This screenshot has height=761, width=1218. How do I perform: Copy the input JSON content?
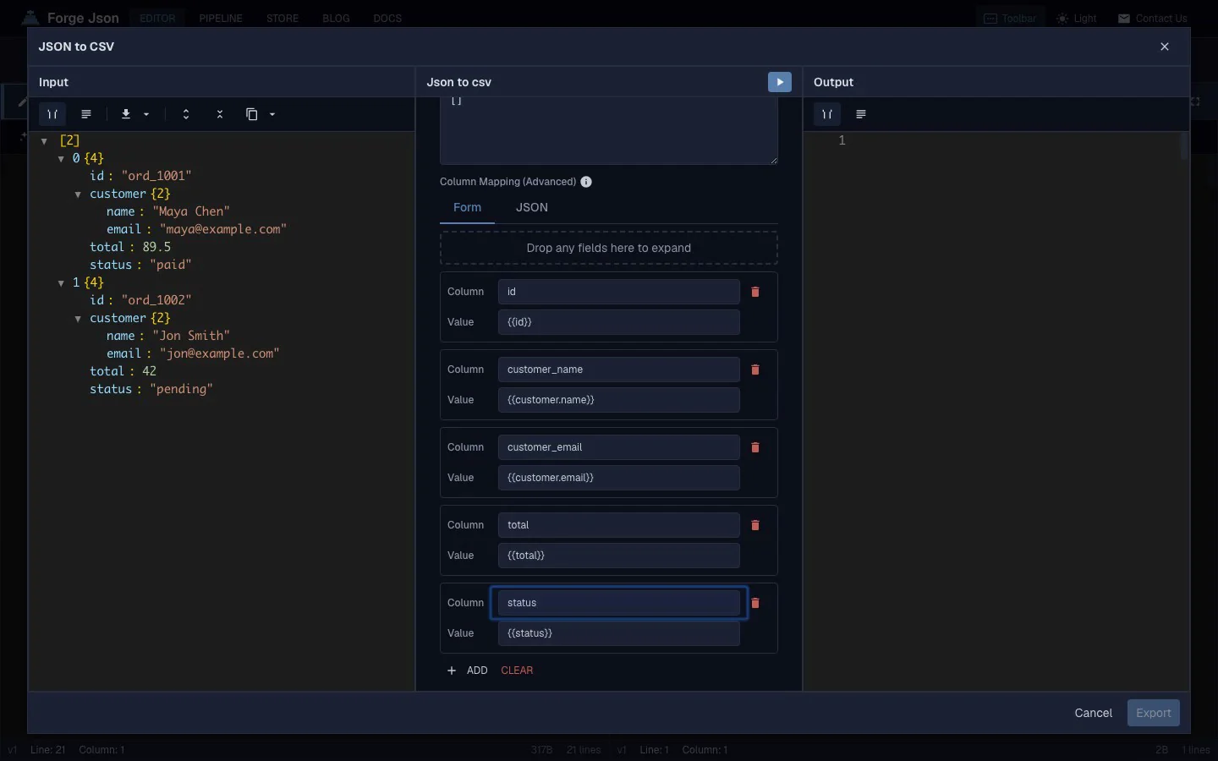[251, 114]
